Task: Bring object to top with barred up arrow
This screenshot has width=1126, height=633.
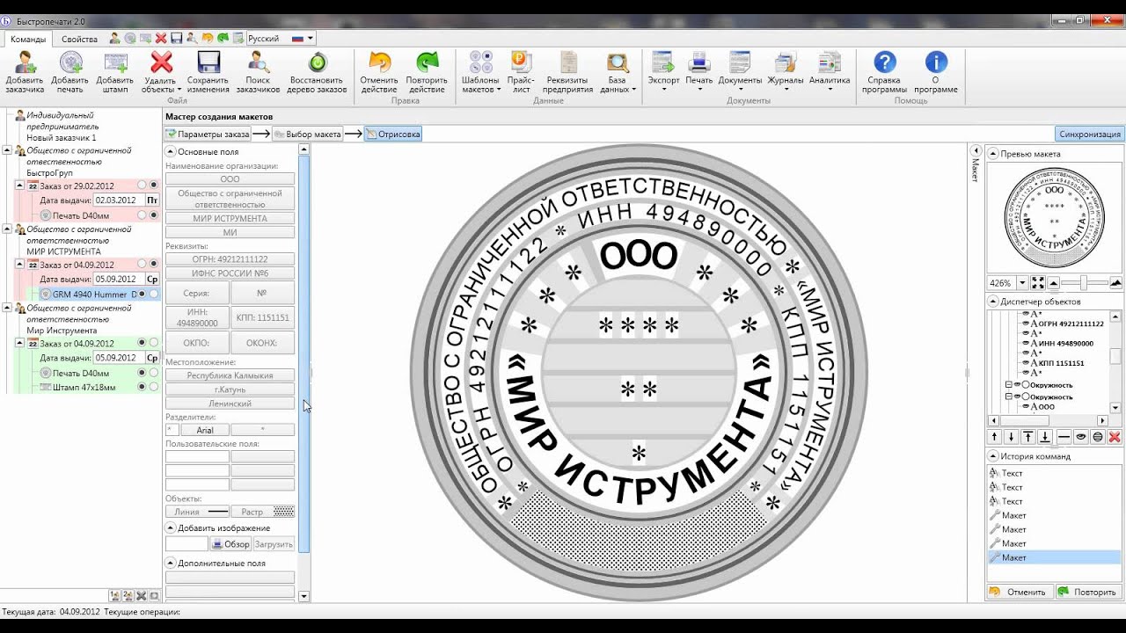Action: pyautogui.click(x=1028, y=436)
